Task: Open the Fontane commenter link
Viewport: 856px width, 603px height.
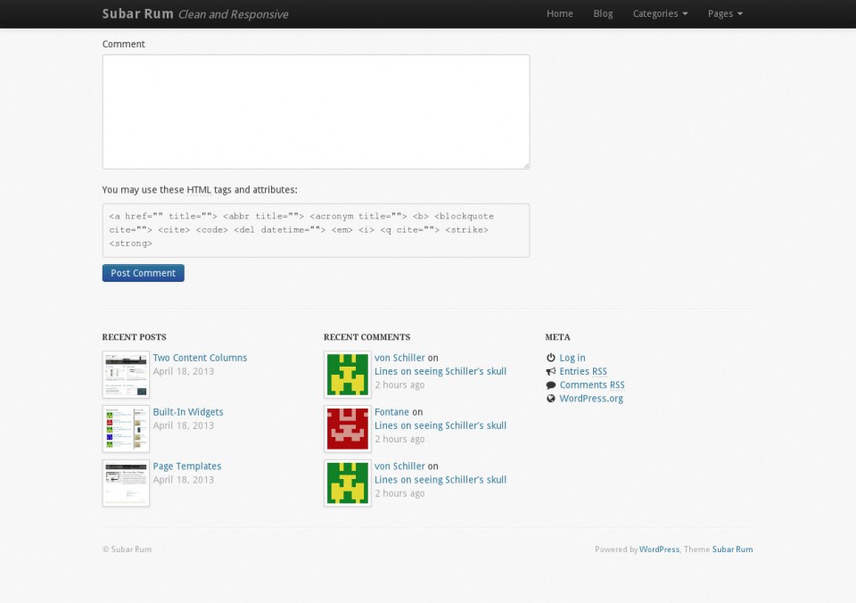Action: point(391,412)
